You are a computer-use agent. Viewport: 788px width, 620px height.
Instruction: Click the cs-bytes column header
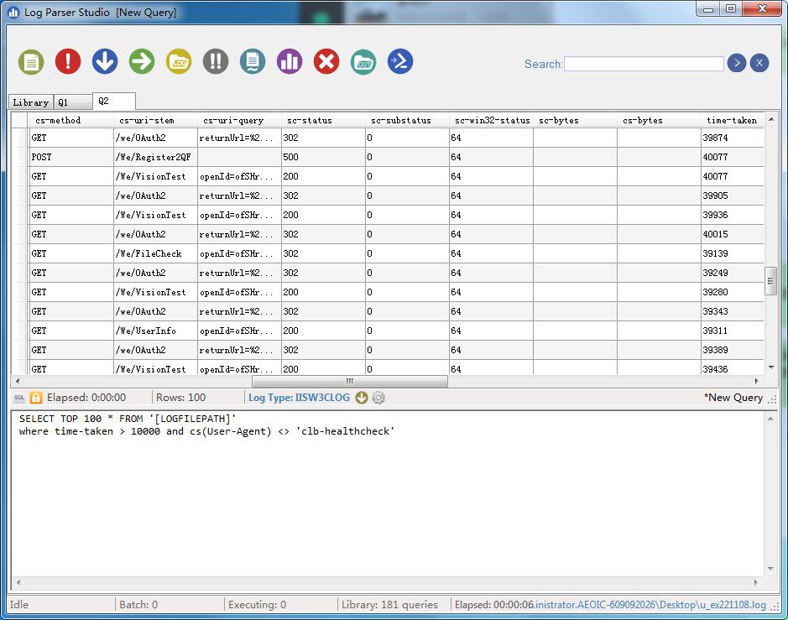[x=659, y=120]
